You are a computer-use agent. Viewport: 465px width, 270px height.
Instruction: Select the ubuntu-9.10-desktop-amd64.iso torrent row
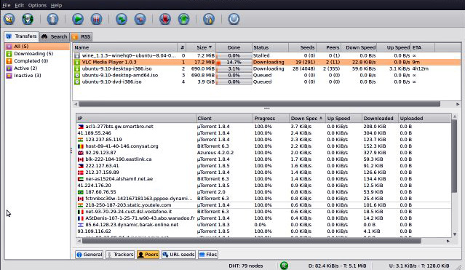pos(267,75)
